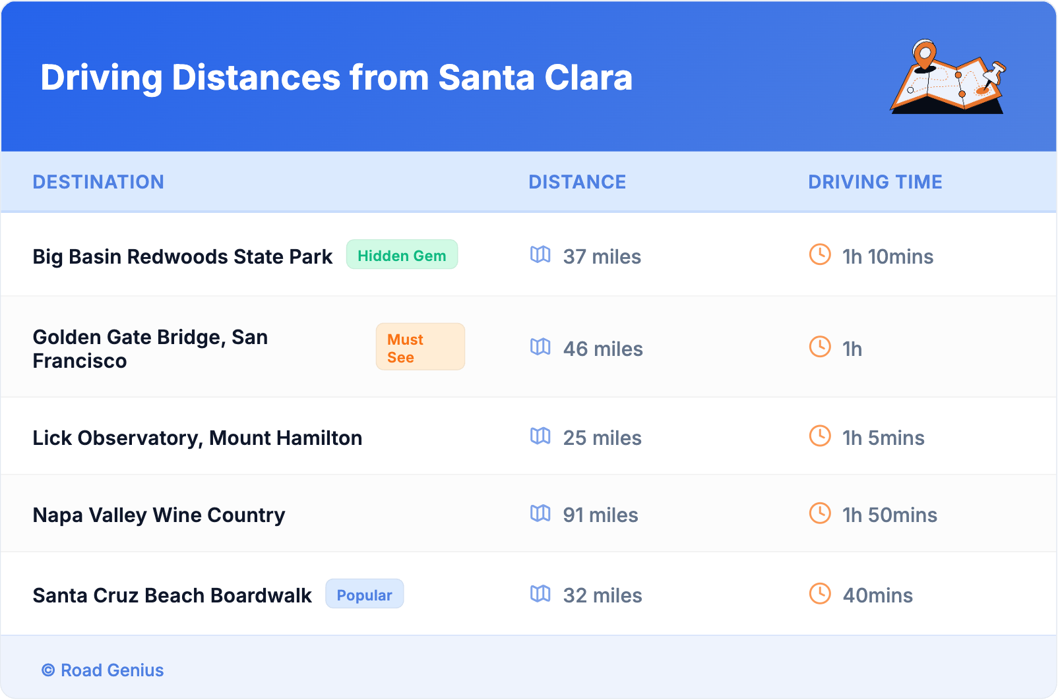1058x700 pixels.
Task: Select Big Basin Redwoods State Park destination
Action: 183,256
